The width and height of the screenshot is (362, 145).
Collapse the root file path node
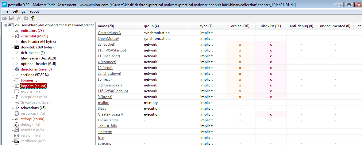pyautogui.click(x=6, y=25)
